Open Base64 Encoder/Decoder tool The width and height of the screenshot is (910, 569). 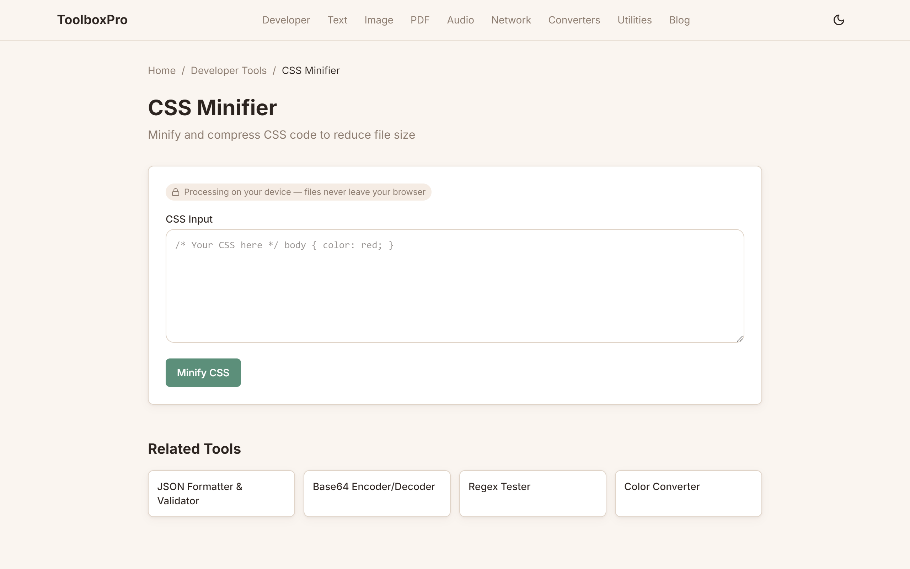(377, 493)
